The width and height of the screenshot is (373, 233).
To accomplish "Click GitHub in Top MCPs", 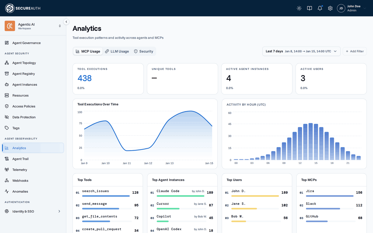I will point(332,218).
